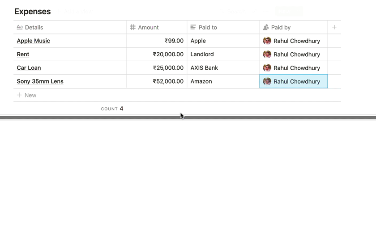
Task: Click the avatar in the Rent row
Action: (x=267, y=55)
